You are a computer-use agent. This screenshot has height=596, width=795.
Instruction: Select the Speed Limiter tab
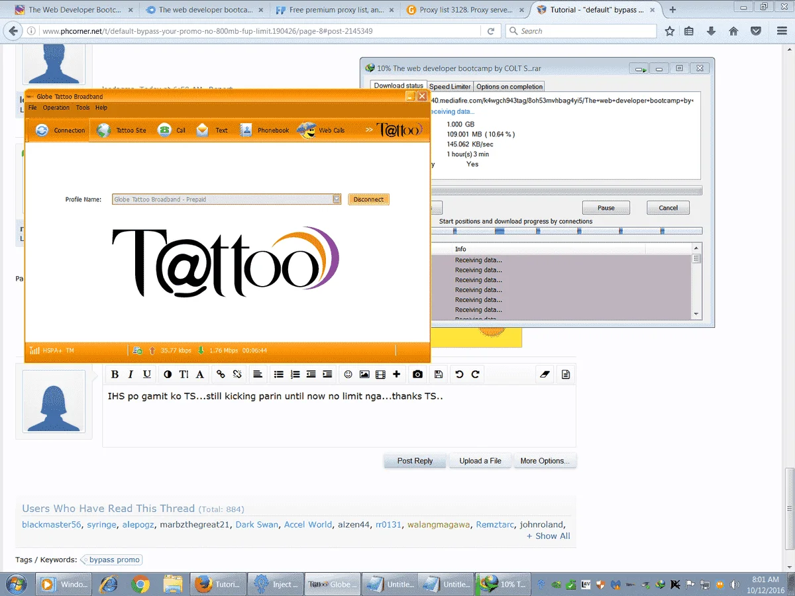point(450,87)
